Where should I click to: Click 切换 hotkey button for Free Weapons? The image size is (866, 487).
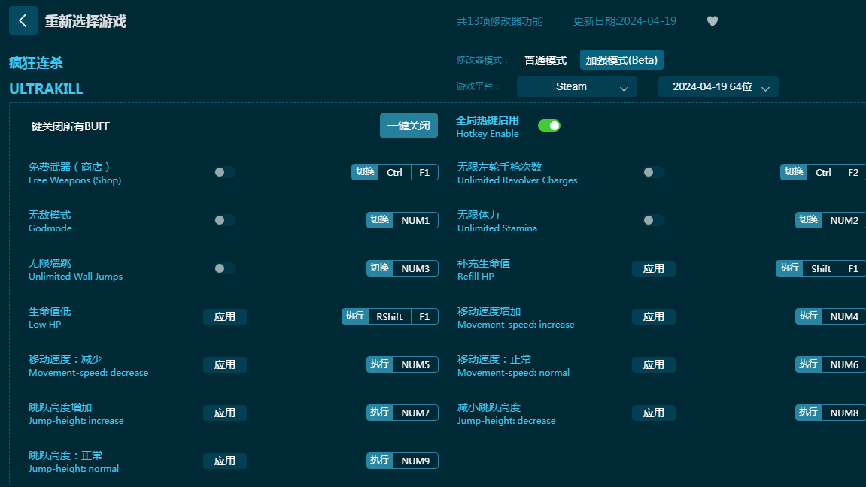point(365,172)
